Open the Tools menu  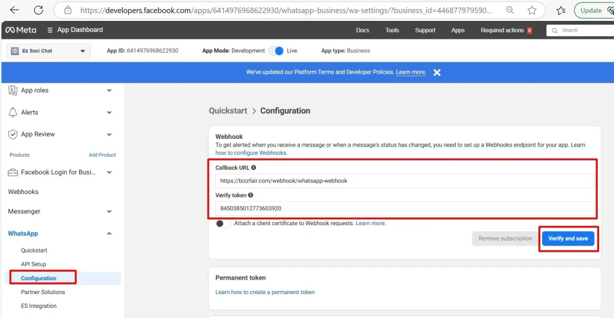click(x=392, y=30)
